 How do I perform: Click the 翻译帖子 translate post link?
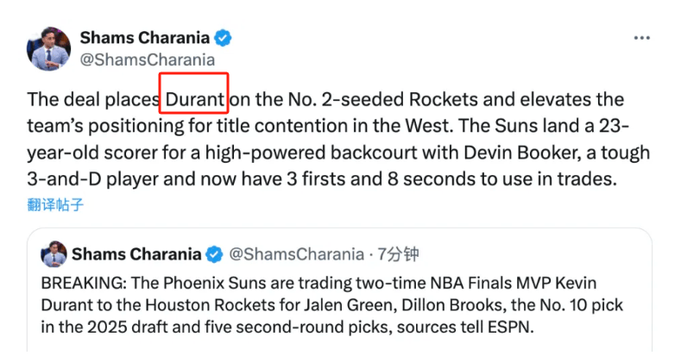pos(55,205)
